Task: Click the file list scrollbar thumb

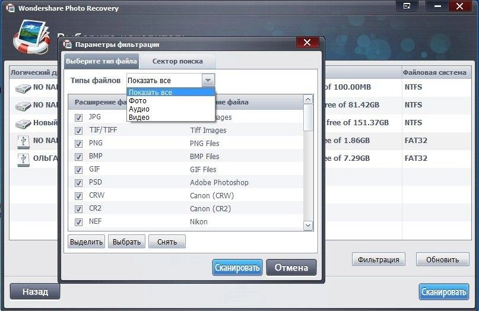Action: click(308, 118)
